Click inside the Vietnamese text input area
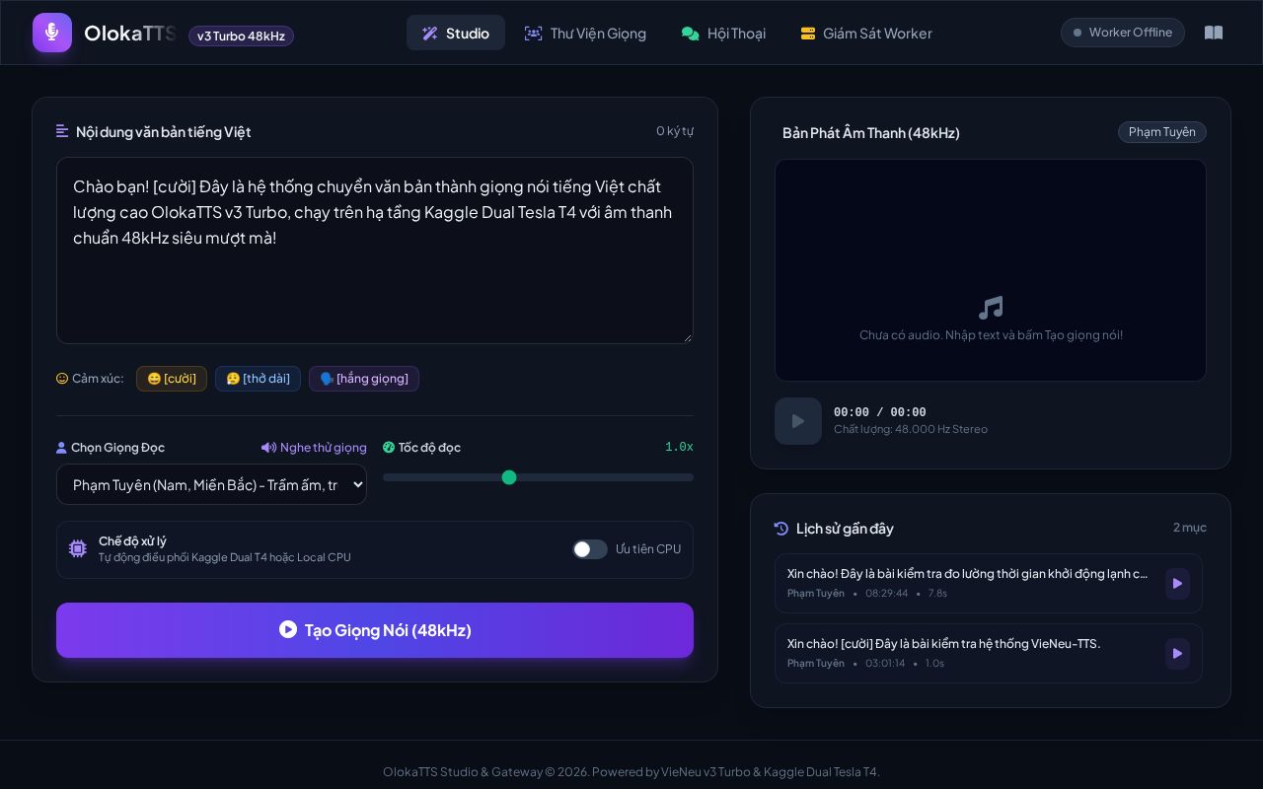1263x789 pixels. [375, 251]
